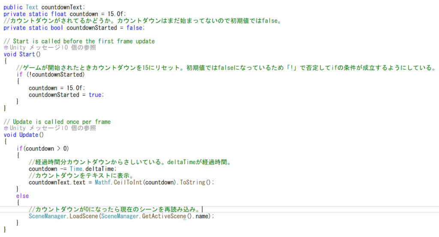Click the 'else' keyword

click(22, 196)
